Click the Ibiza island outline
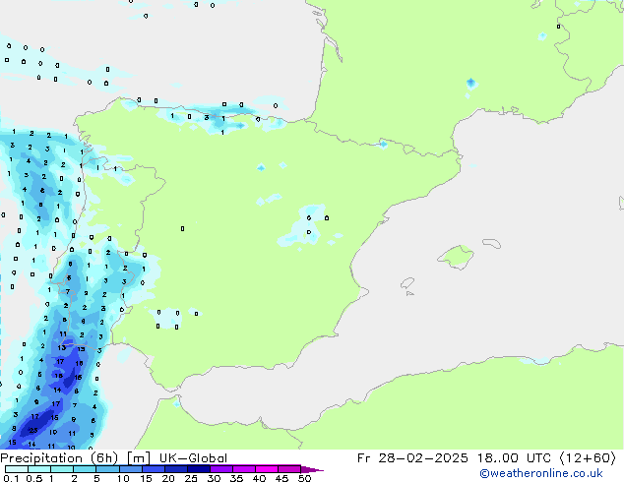 pyautogui.click(x=407, y=283)
